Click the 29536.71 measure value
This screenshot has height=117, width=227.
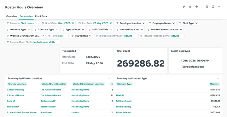pos(215,101)
